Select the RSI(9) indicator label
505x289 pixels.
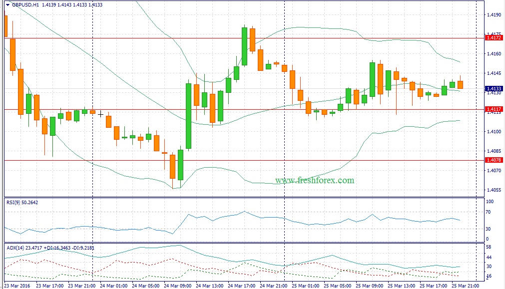coord(22,203)
